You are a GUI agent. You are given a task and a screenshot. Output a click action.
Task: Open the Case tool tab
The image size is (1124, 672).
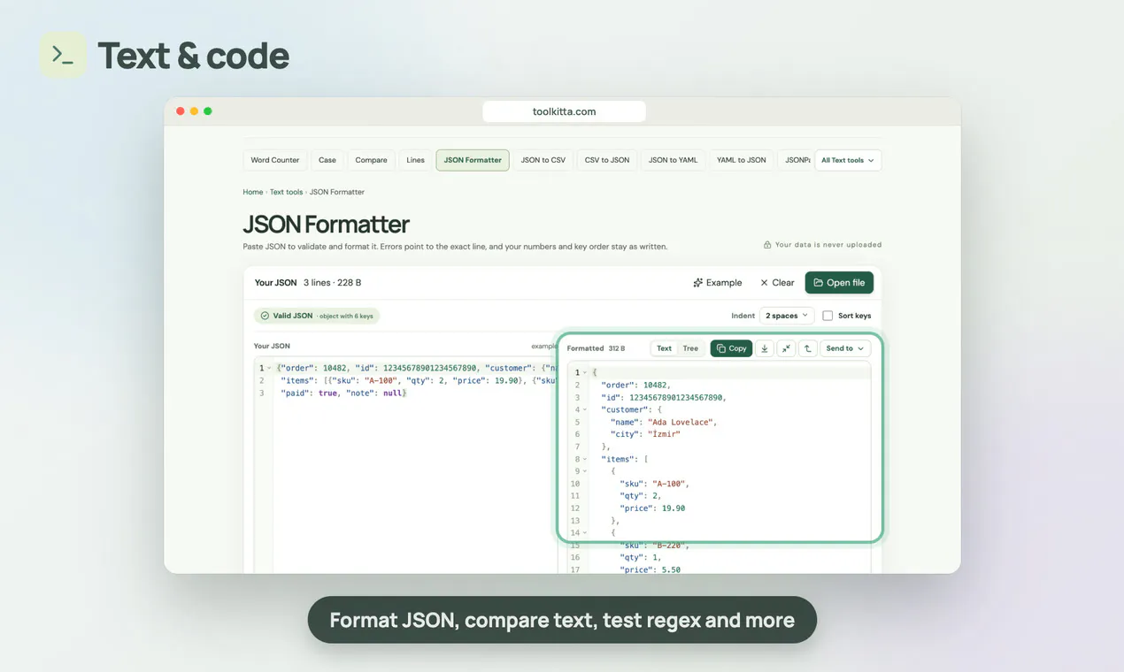tap(327, 160)
